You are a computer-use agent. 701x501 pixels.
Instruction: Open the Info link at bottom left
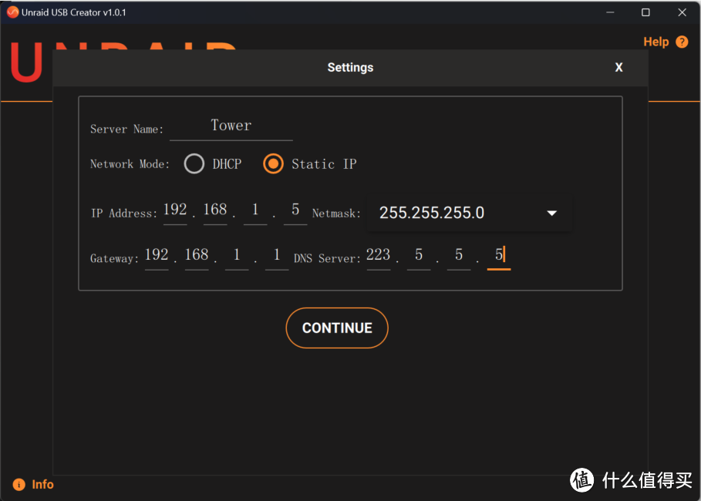click(x=42, y=484)
